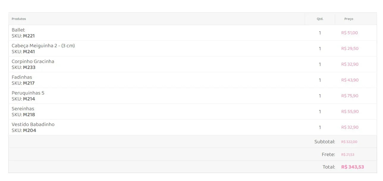
Task: Click the Preço column header
Action: [x=349, y=19]
